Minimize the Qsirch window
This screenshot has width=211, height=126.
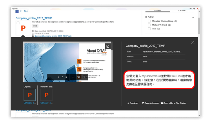click(190, 9)
